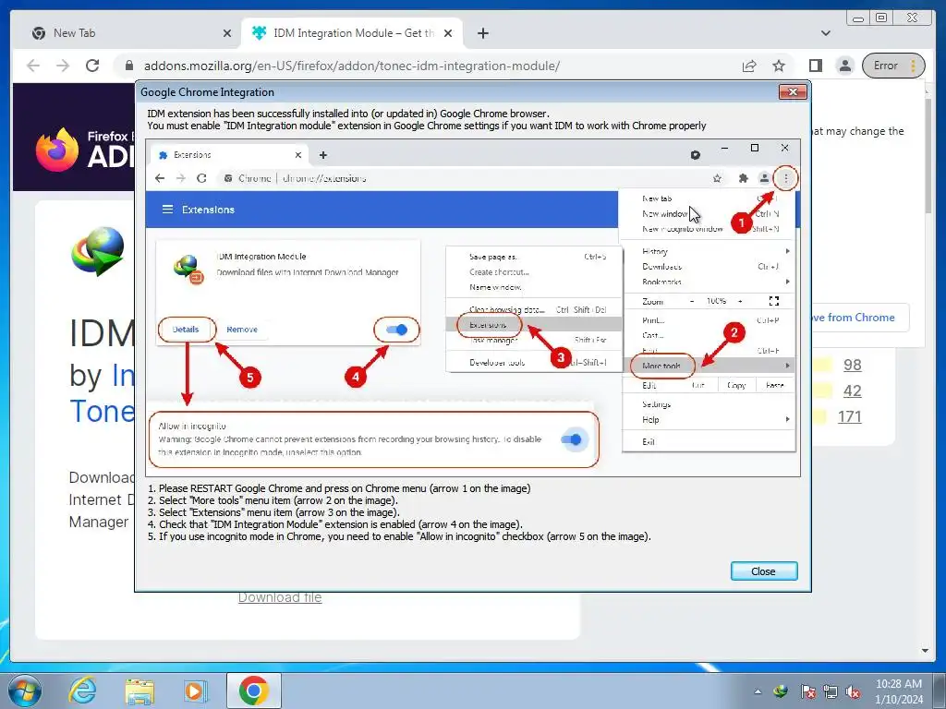Close the IDM Integration Module browser tab
Image resolution: width=946 pixels, height=709 pixels.
click(x=448, y=33)
